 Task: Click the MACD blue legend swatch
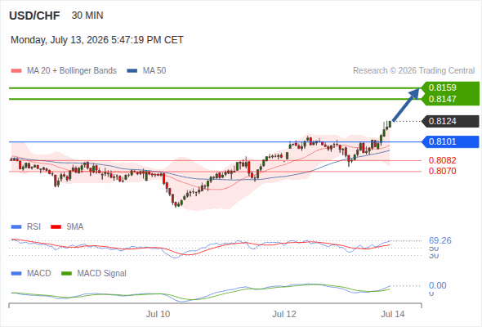[x=16, y=274]
